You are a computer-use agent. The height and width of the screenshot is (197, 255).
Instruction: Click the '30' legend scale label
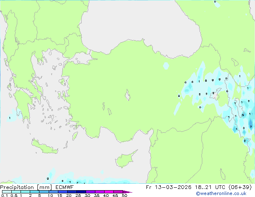(87, 195)
